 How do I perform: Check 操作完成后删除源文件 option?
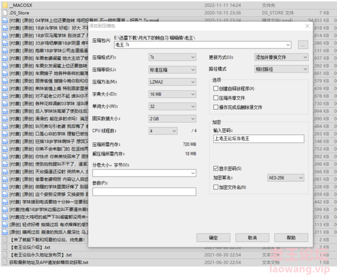[215, 107]
